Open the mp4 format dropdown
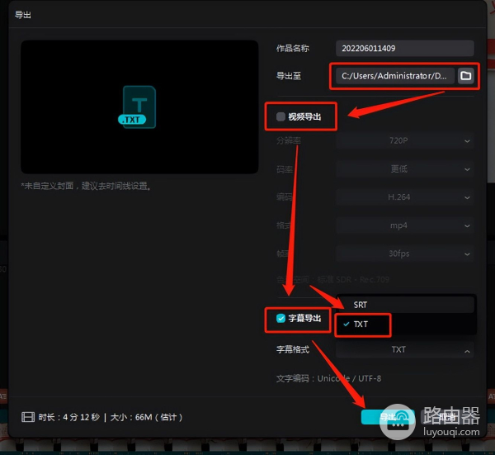495x455 pixels. 405,225
